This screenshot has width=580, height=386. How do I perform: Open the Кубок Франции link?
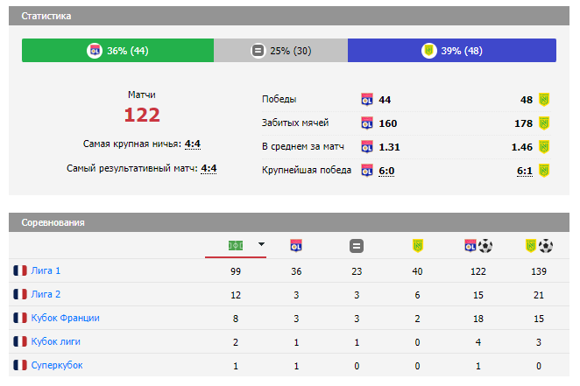[65, 318]
